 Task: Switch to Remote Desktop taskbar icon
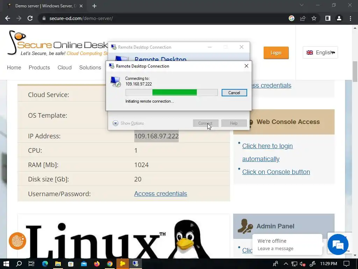136,264
